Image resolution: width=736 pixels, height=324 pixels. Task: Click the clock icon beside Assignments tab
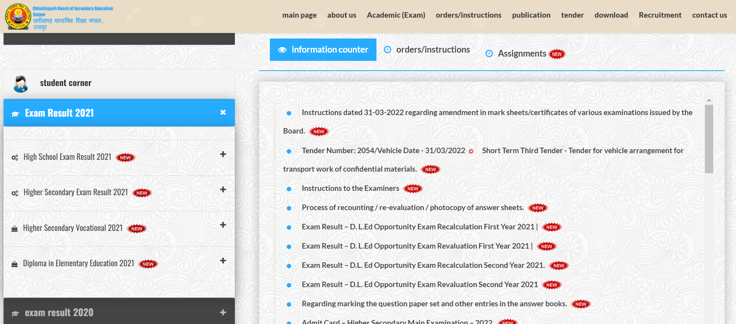(489, 54)
